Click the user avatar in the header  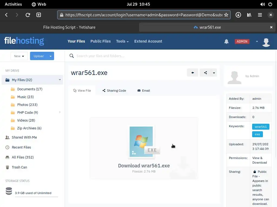(x=266, y=42)
